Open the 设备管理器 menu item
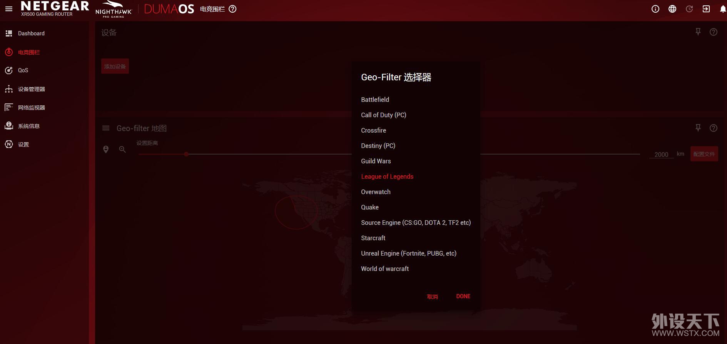This screenshot has width=727, height=344. click(32, 89)
